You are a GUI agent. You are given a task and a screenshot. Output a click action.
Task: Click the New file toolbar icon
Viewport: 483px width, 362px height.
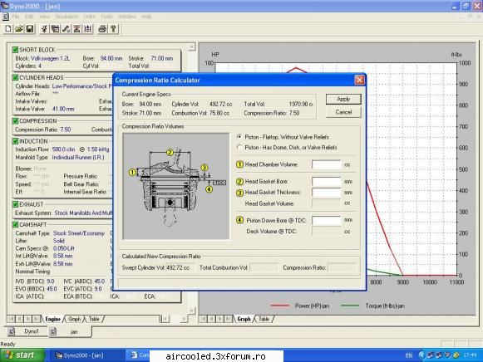[x=8, y=29]
